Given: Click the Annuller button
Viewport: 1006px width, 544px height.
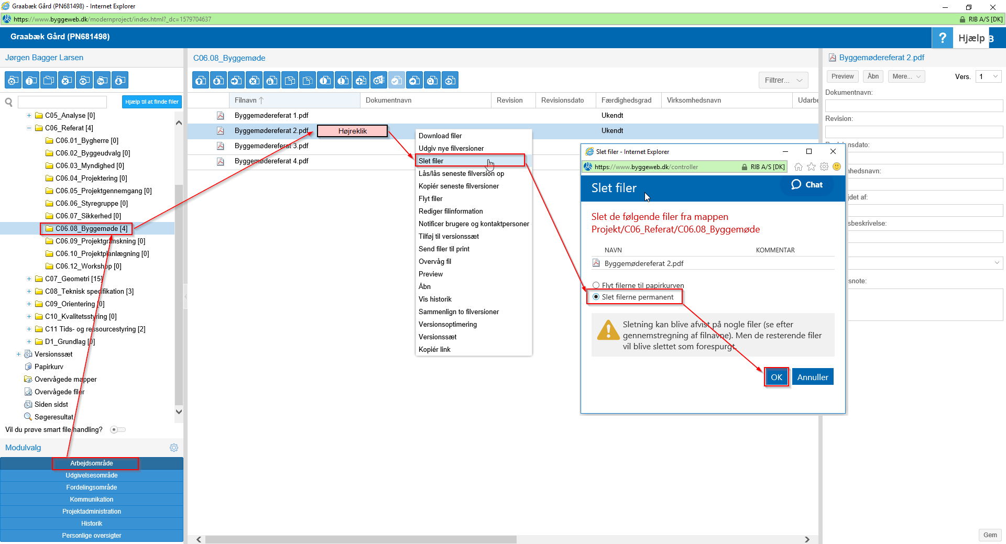Looking at the screenshot, I should pyautogui.click(x=812, y=377).
